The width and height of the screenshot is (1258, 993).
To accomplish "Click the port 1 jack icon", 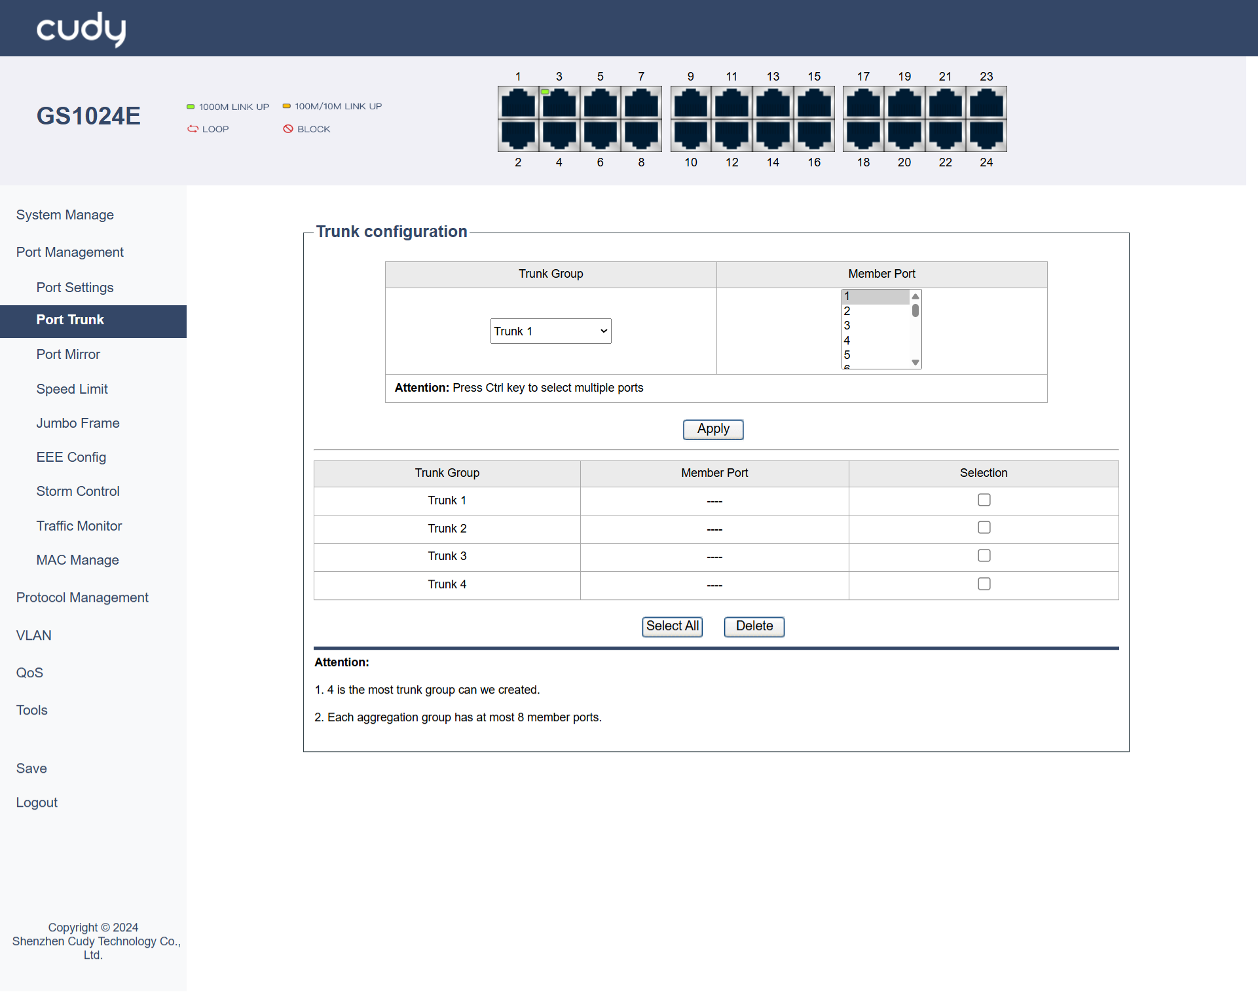I will (518, 103).
